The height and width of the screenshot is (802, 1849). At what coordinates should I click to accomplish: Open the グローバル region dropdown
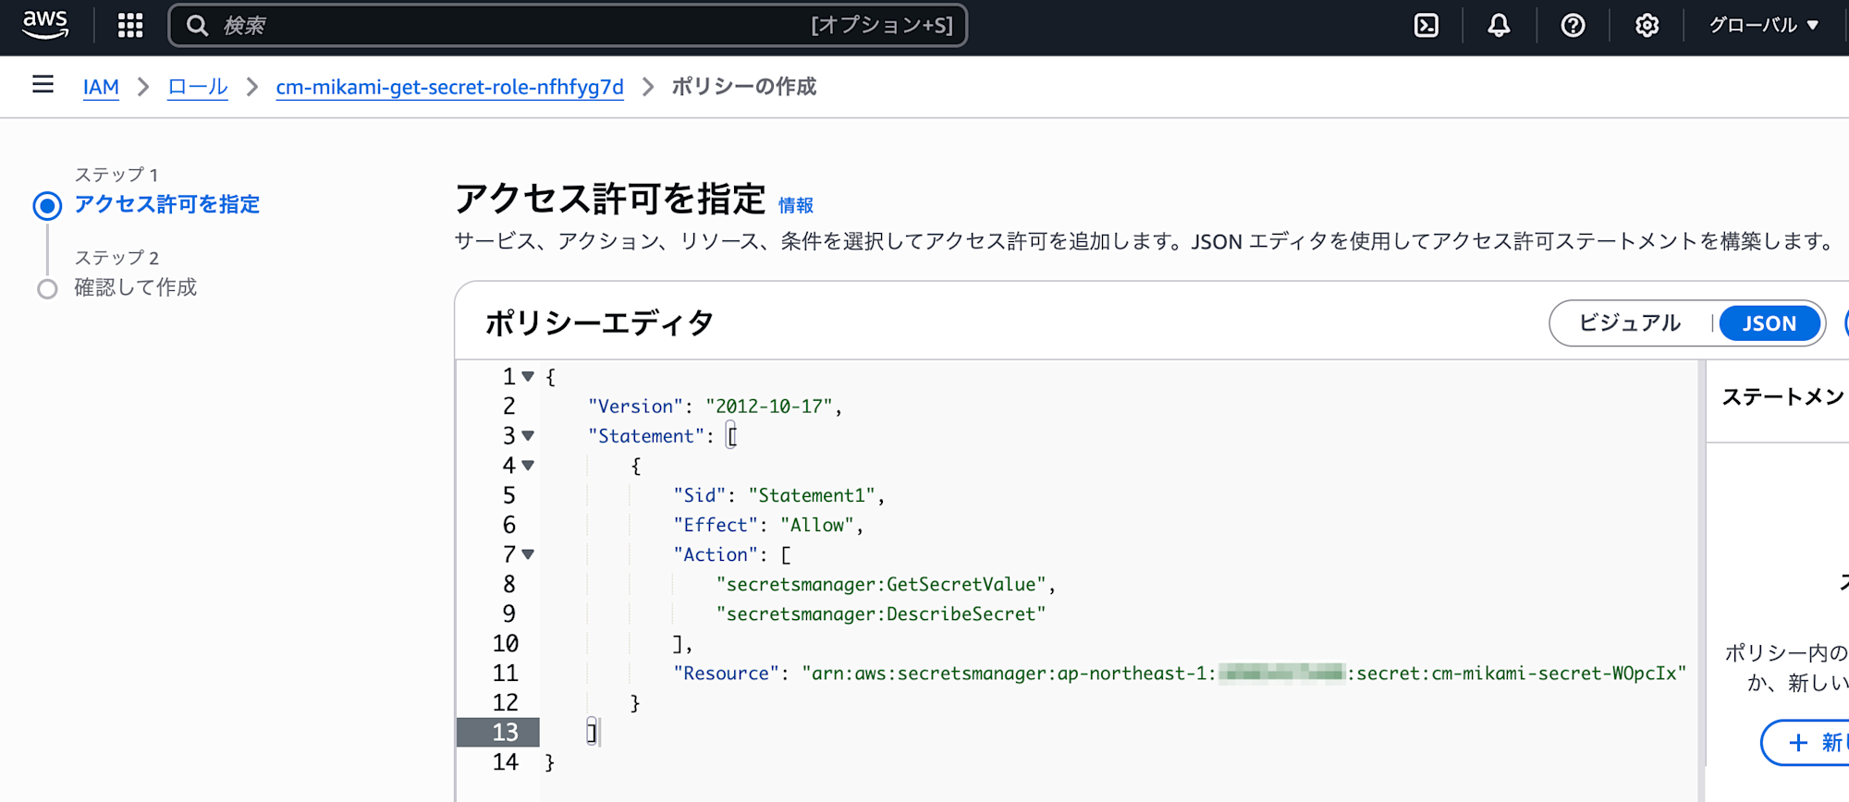[x=1764, y=25]
